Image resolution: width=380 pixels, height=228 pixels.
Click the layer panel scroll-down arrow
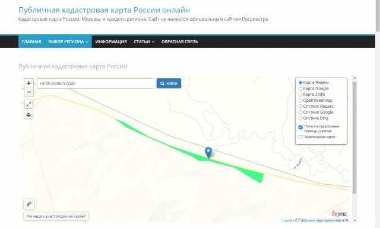click(x=354, y=220)
